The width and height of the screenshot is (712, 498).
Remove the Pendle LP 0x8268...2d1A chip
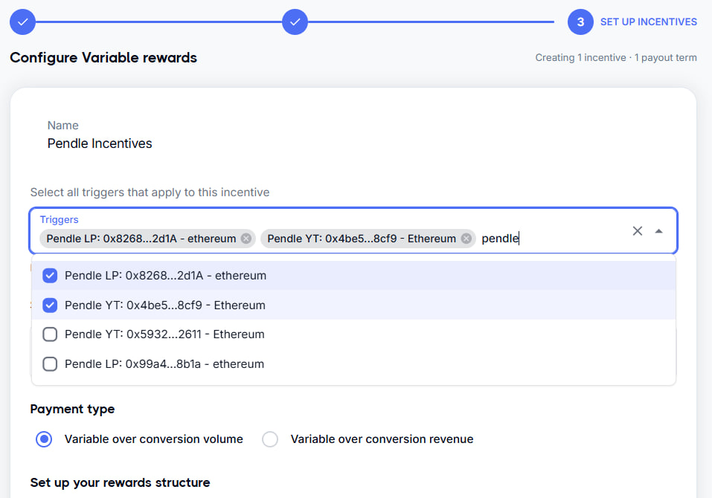246,239
